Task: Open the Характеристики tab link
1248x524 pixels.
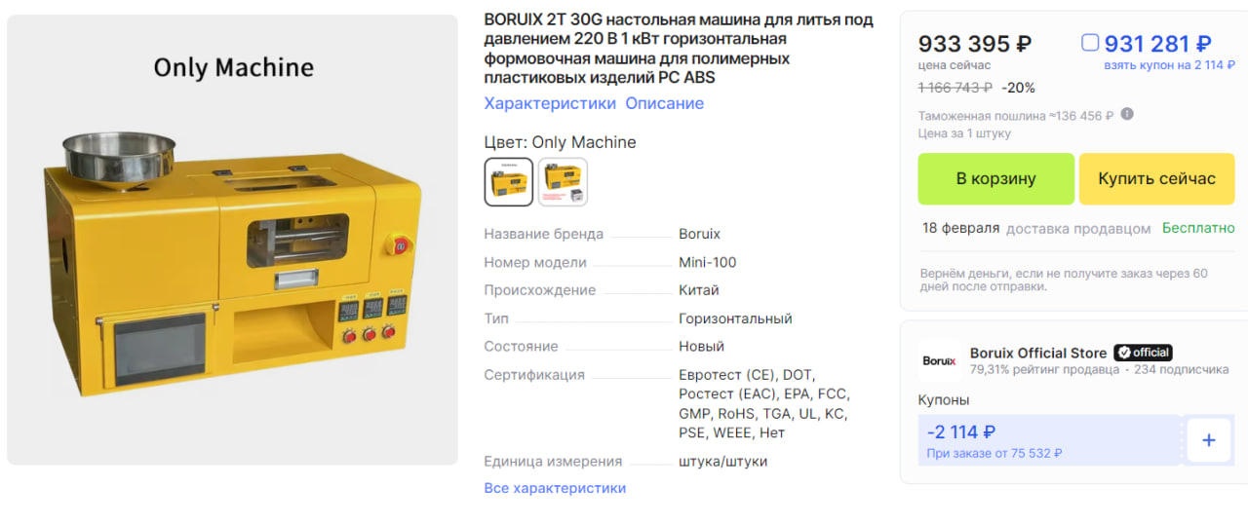Action: (550, 103)
